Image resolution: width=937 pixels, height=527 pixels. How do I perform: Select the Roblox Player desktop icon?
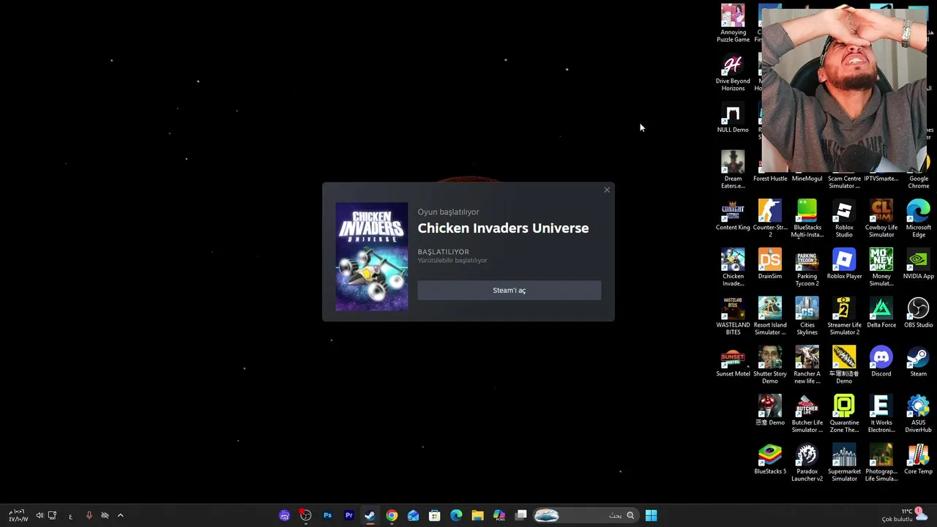point(844,264)
